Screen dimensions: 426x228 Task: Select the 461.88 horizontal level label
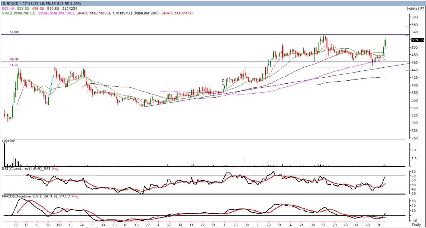pos(14,60)
